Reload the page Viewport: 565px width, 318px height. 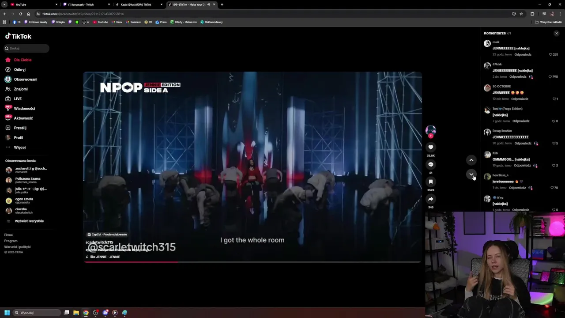coord(20,14)
